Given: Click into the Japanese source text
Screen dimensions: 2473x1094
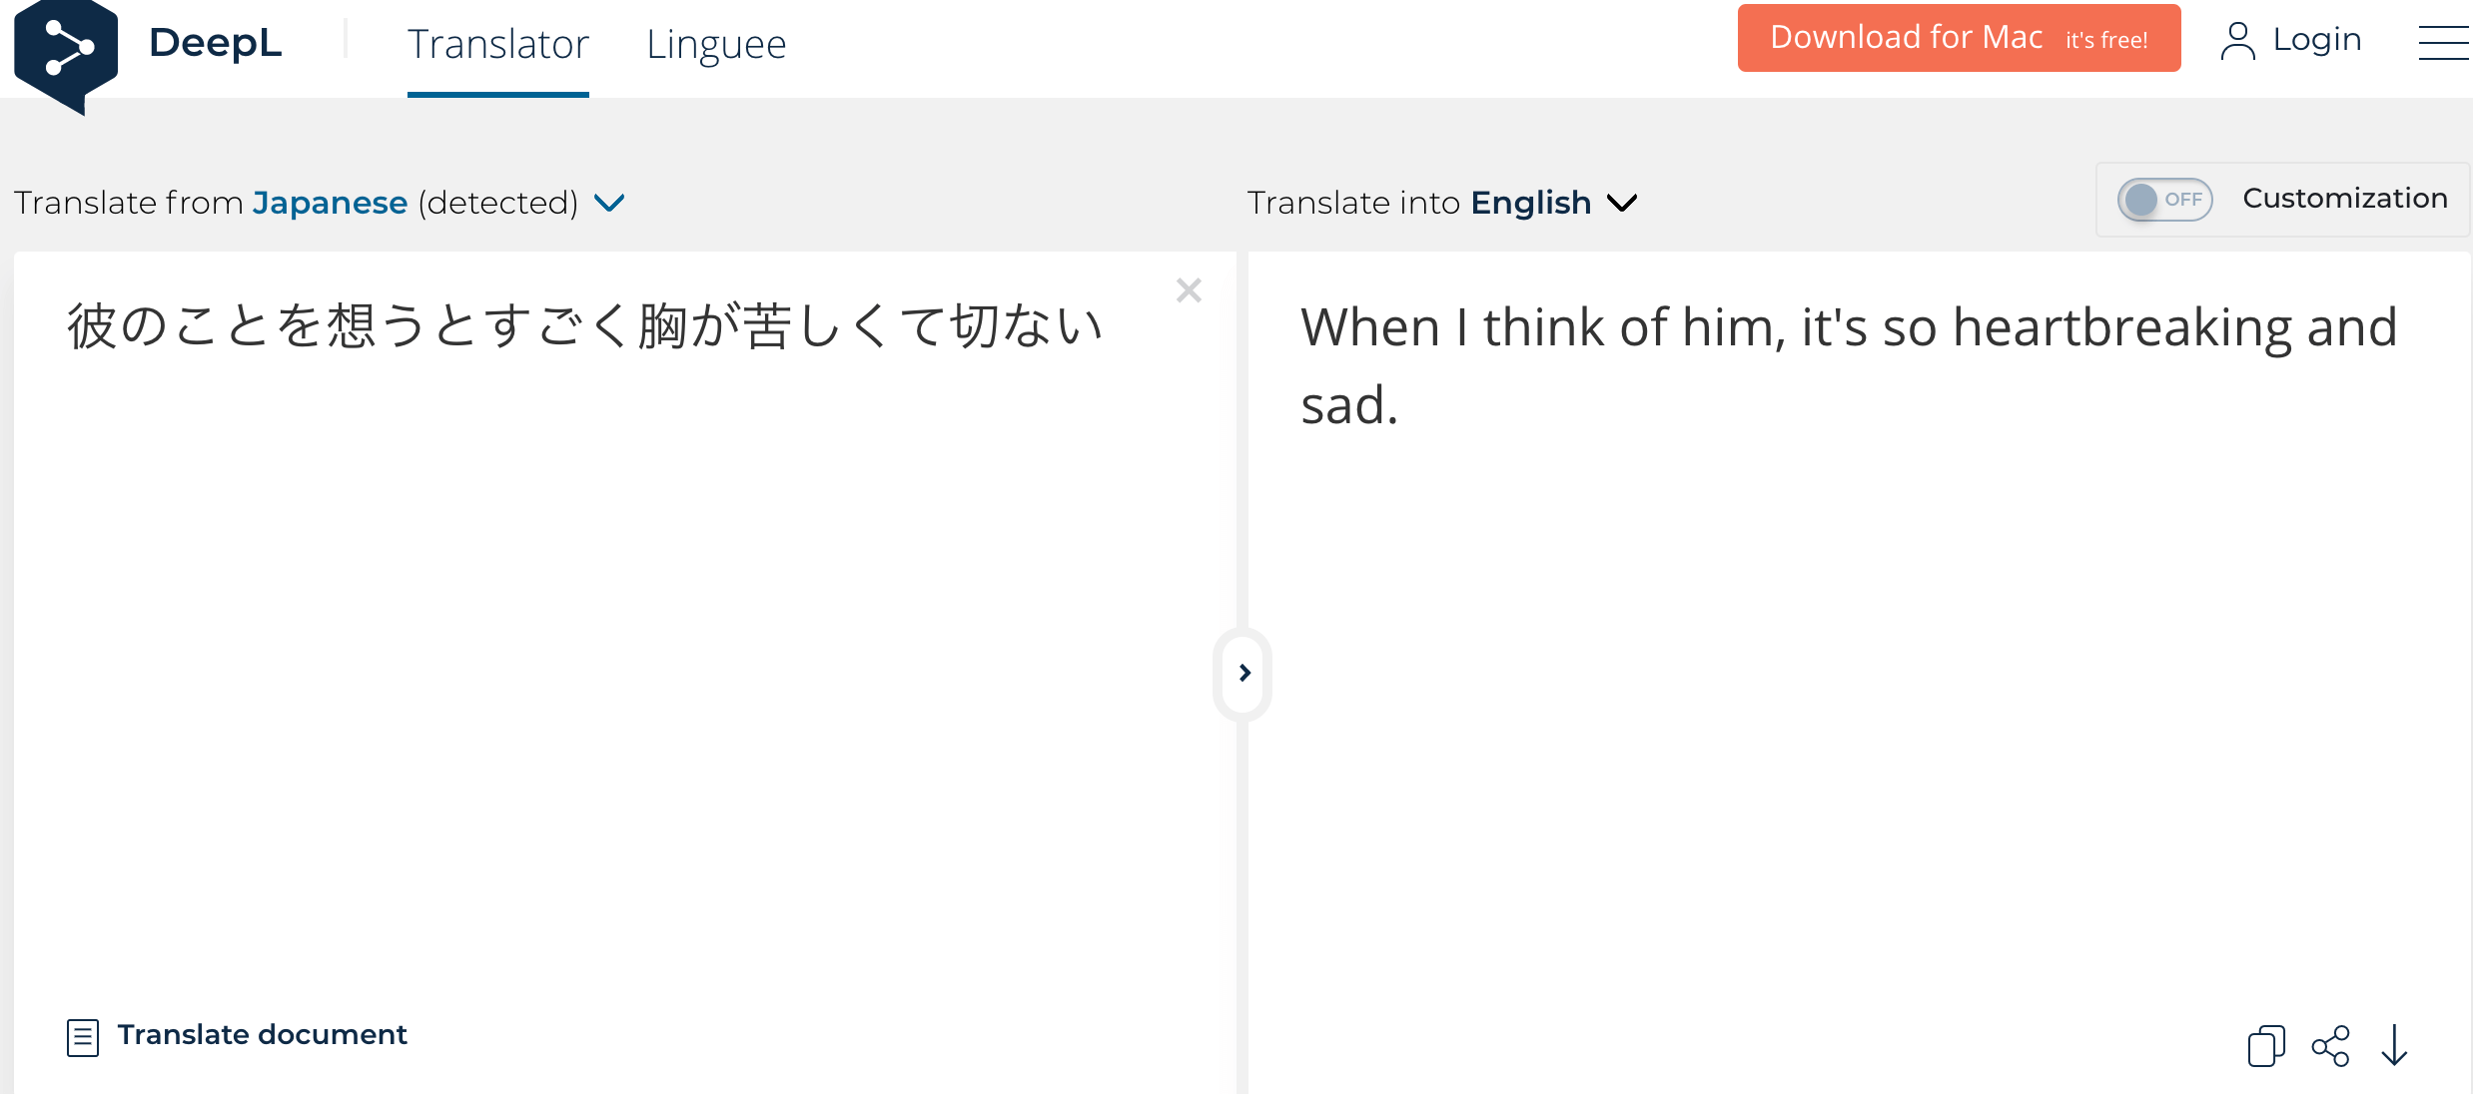Looking at the screenshot, I should [x=584, y=326].
